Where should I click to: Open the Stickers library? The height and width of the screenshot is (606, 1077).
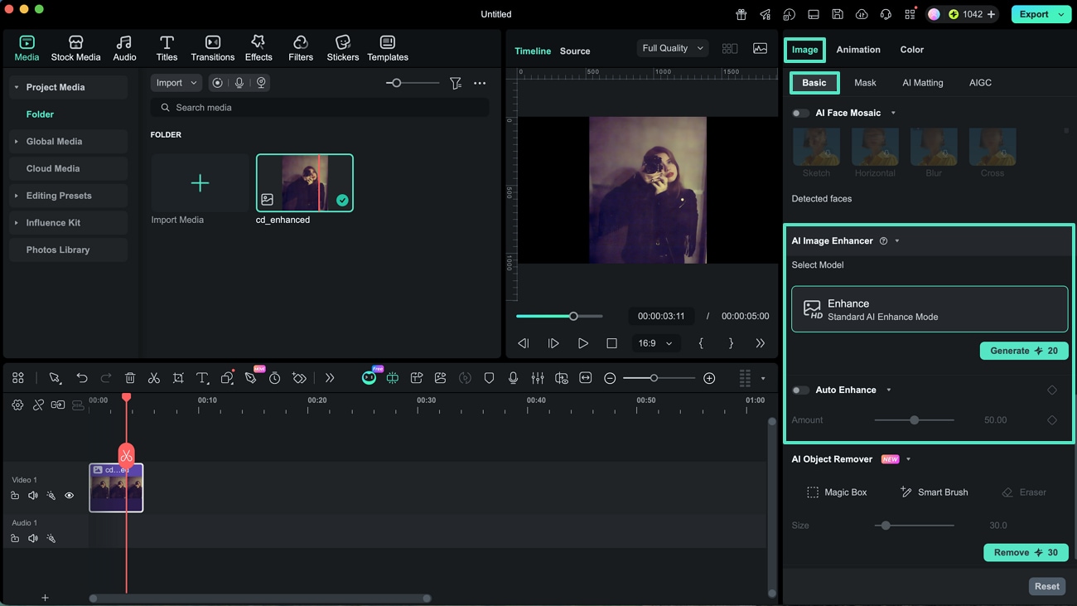click(x=342, y=48)
